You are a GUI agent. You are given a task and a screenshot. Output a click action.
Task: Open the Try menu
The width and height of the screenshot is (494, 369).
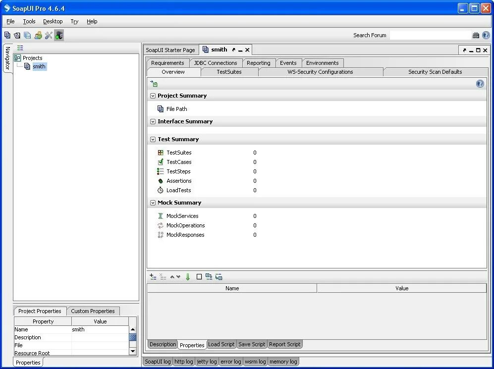[x=74, y=21]
